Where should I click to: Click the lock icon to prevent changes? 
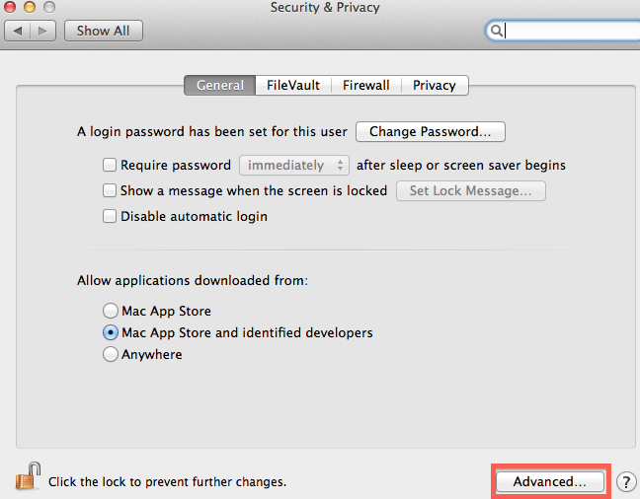click(x=28, y=475)
